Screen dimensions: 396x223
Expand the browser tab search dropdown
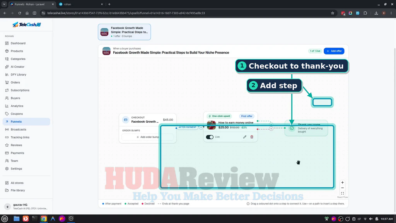click(4, 4)
